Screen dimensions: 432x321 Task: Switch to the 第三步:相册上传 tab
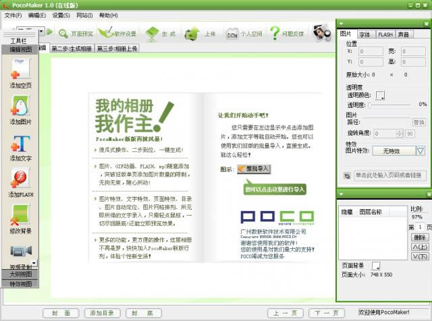coord(118,49)
